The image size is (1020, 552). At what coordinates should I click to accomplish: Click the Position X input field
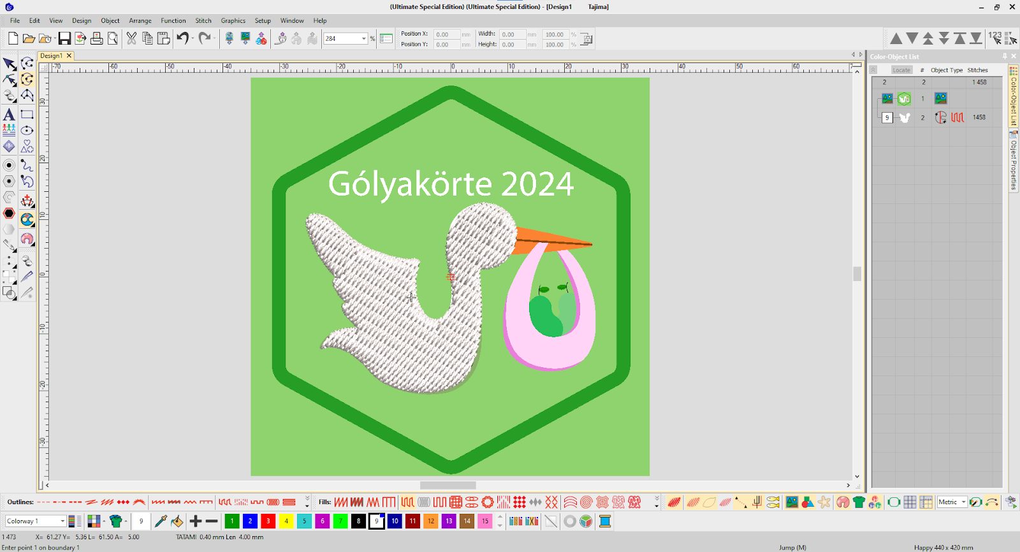click(x=446, y=34)
